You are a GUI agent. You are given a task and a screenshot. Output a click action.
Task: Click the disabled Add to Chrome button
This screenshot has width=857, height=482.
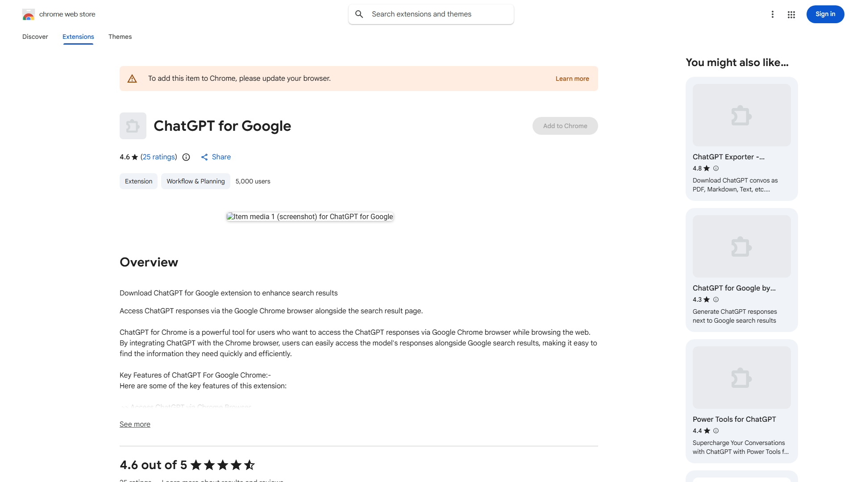pos(565,126)
